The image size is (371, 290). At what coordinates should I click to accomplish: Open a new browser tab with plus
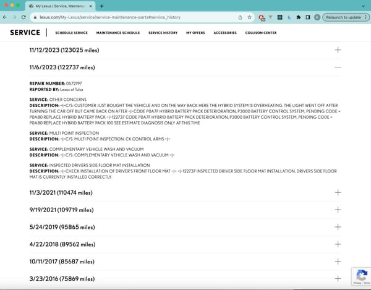pos(102,6)
